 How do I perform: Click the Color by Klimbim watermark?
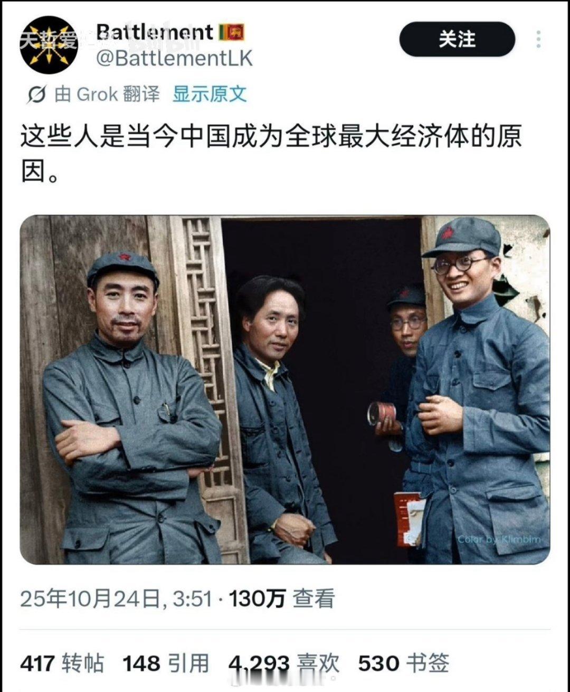point(499,539)
